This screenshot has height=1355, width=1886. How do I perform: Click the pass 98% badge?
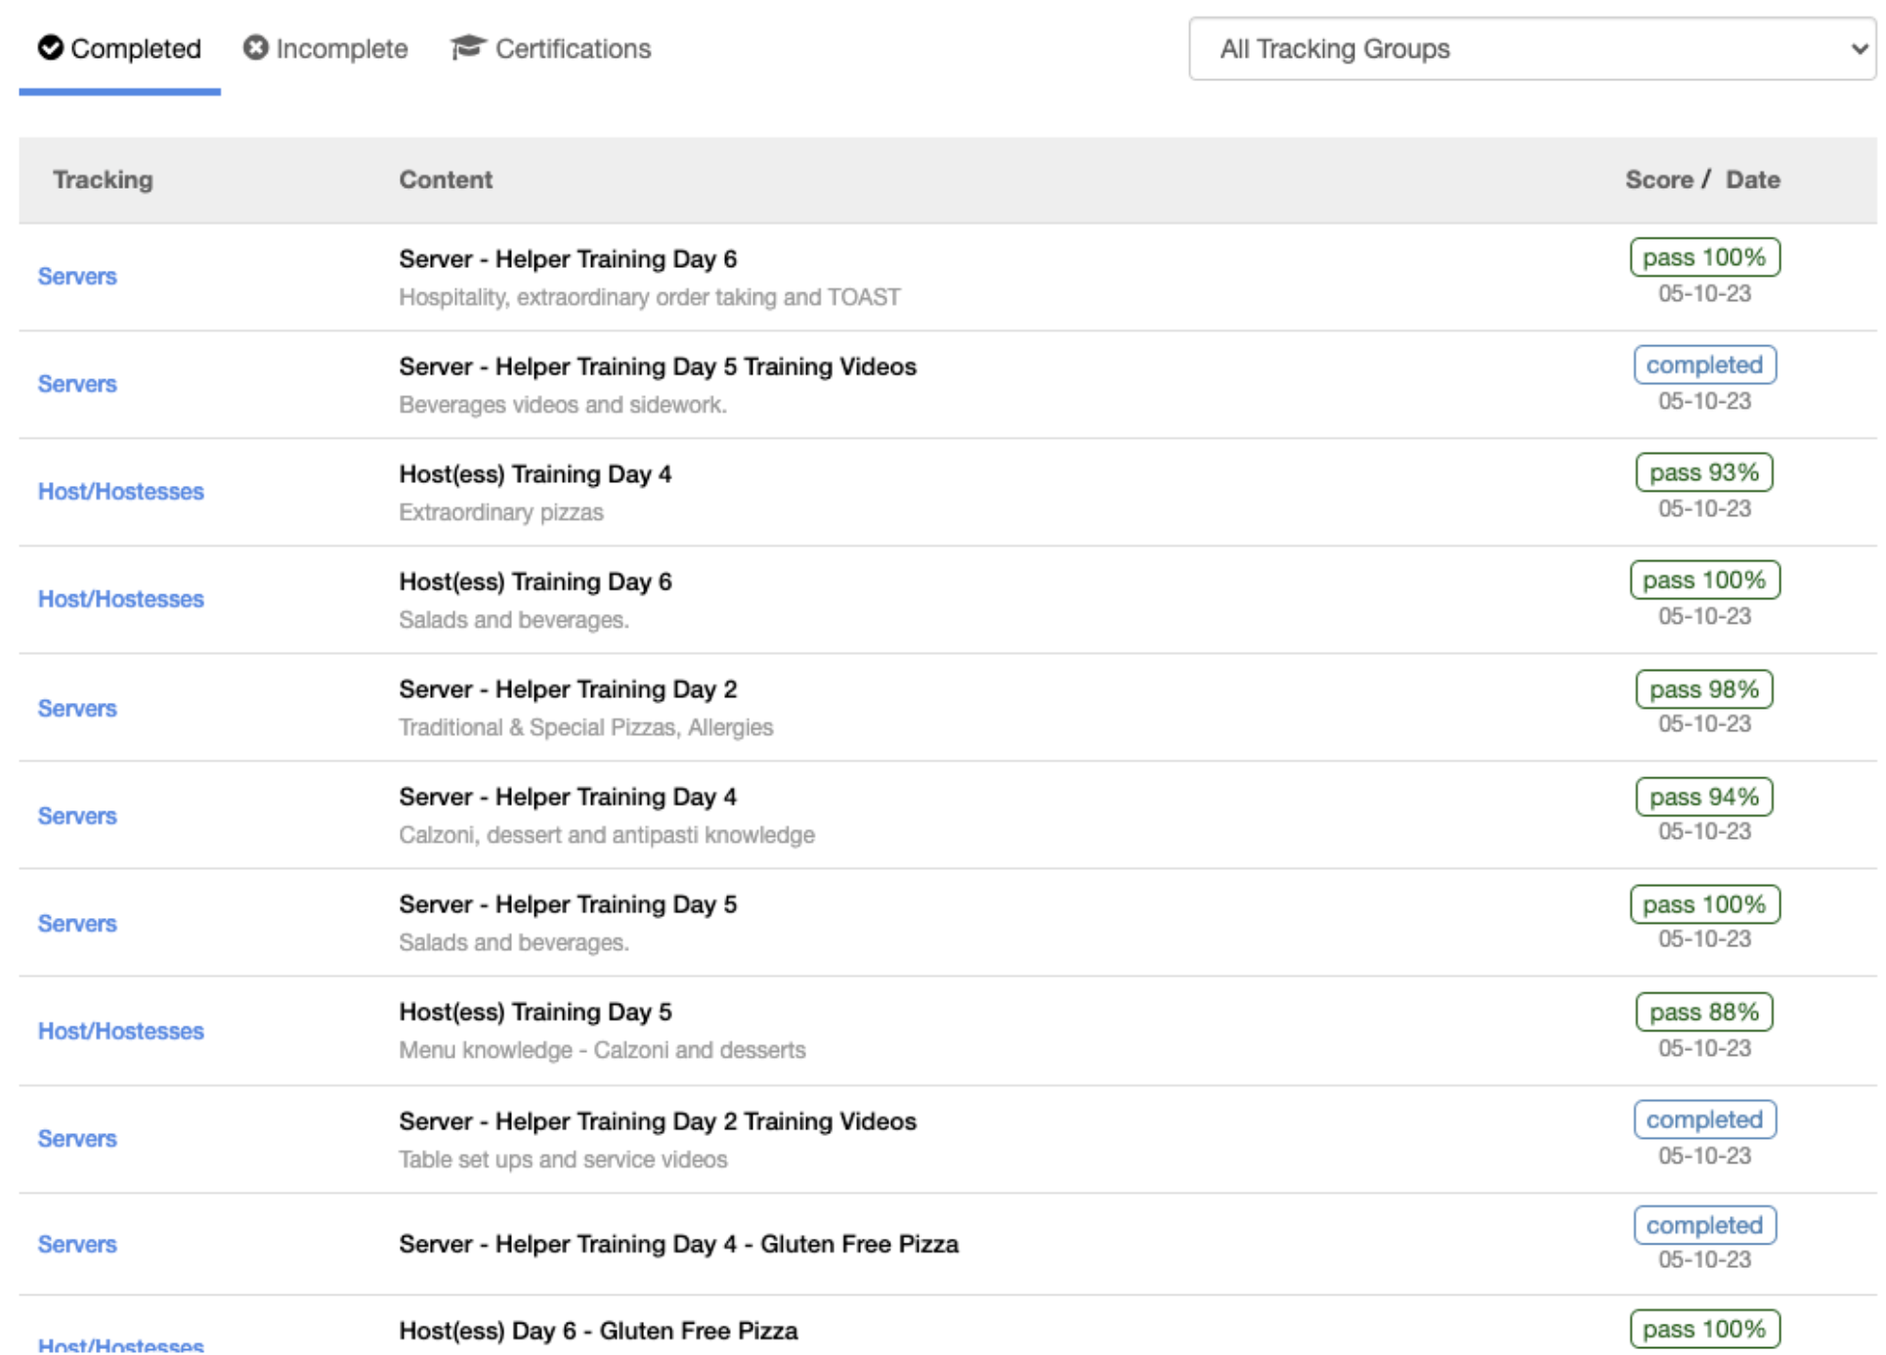tap(1704, 689)
